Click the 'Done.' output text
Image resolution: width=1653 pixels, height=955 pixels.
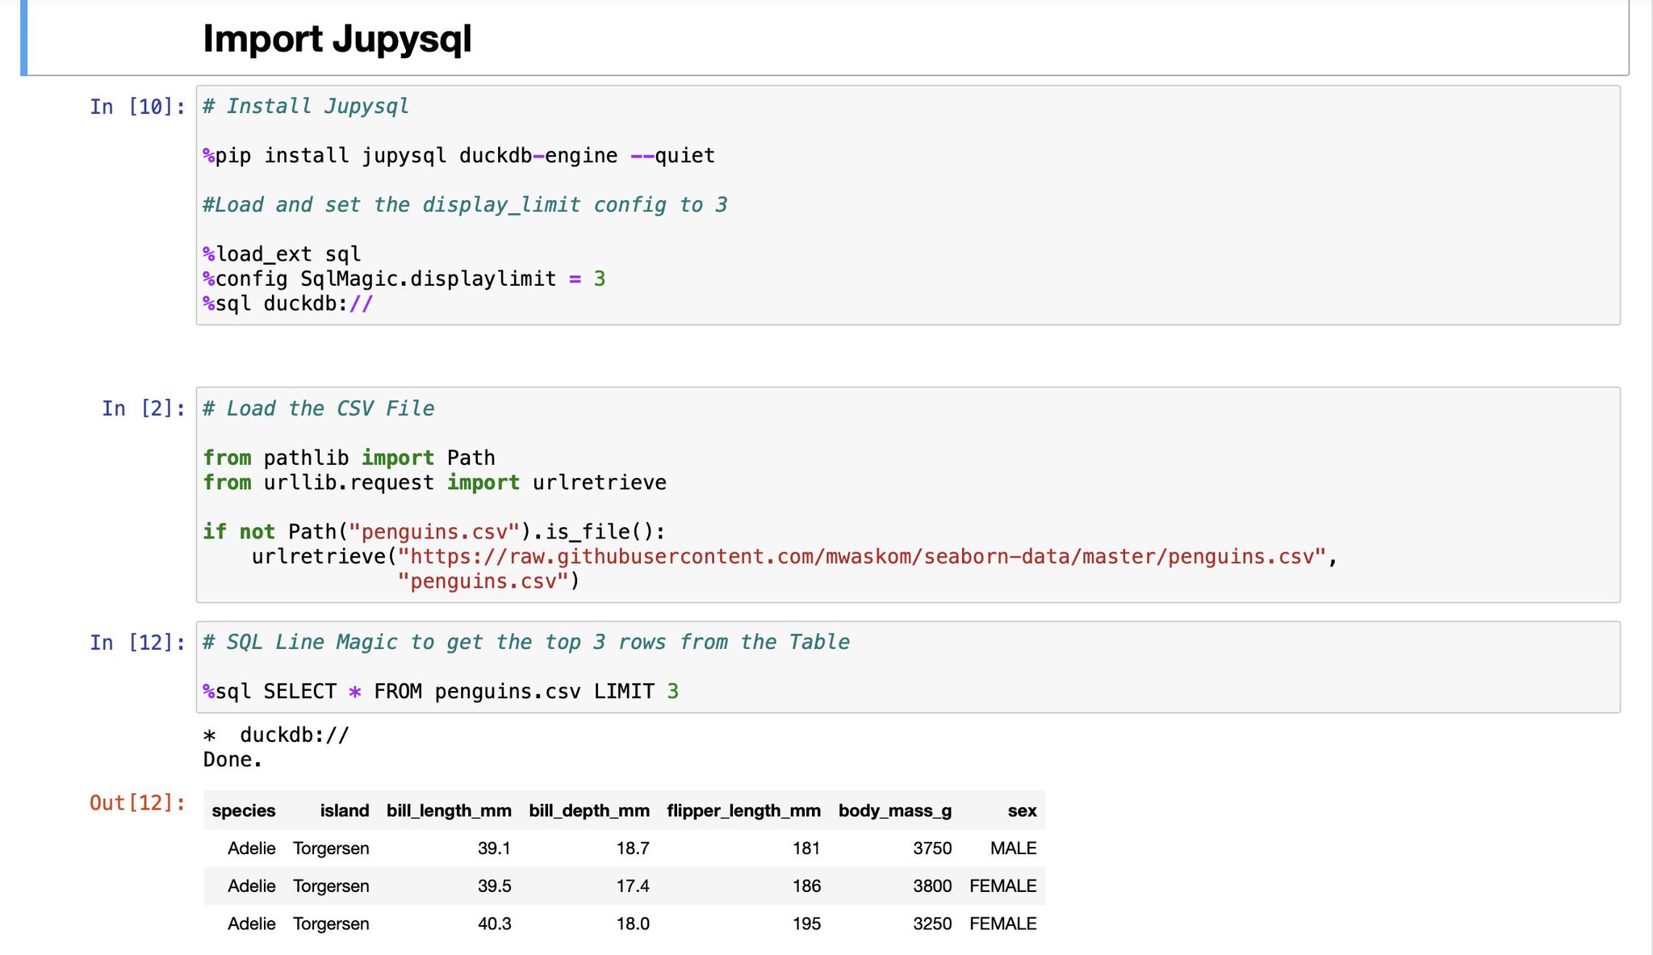pyautogui.click(x=233, y=760)
